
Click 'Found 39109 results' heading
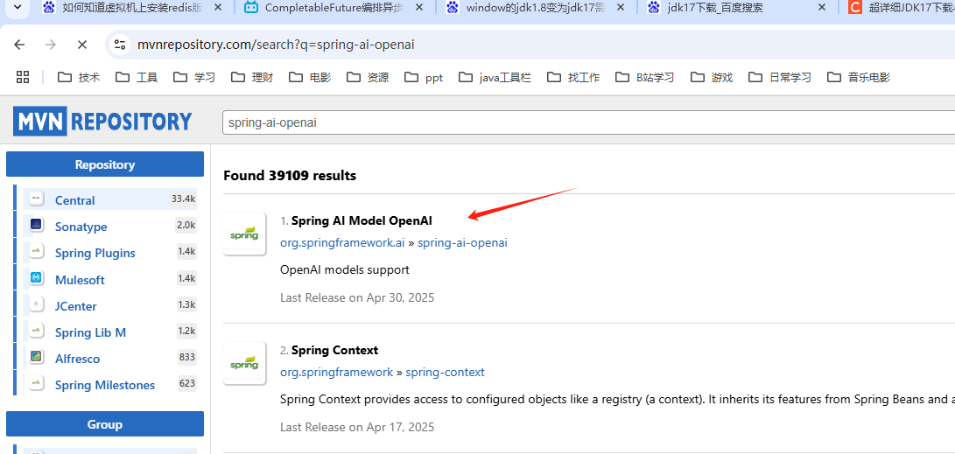(290, 176)
